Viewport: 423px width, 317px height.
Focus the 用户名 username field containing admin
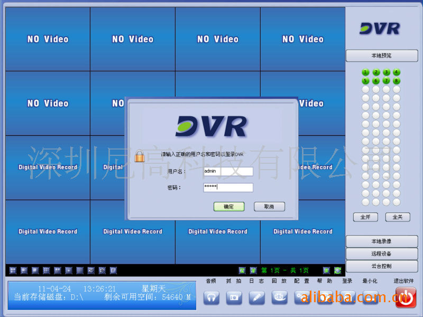228,171
